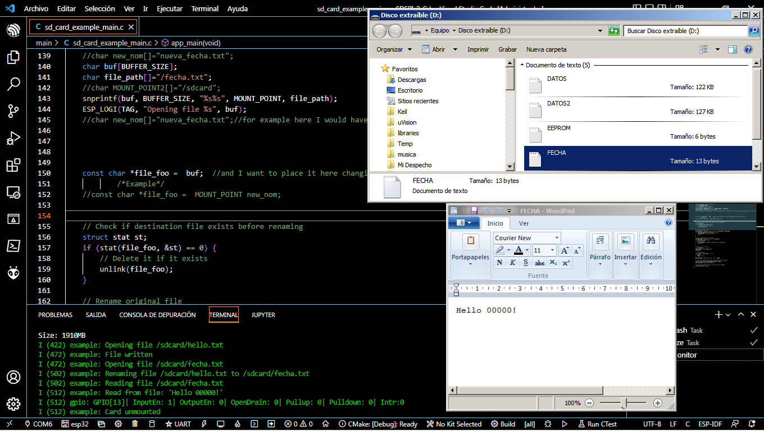The height and width of the screenshot is (431, 764).
Task: Open the Ejecutar menu in VS Code
Action: [170, 9]
